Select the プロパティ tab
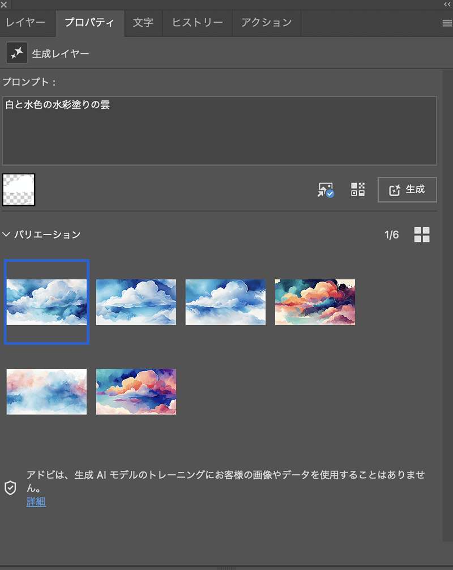Image resolution: width=453 pixels, height=570 pixels. click(x=89, y=23)
